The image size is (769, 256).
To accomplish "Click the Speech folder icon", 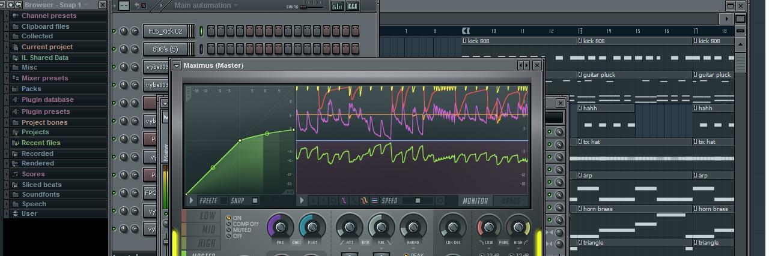I will 15,204.
